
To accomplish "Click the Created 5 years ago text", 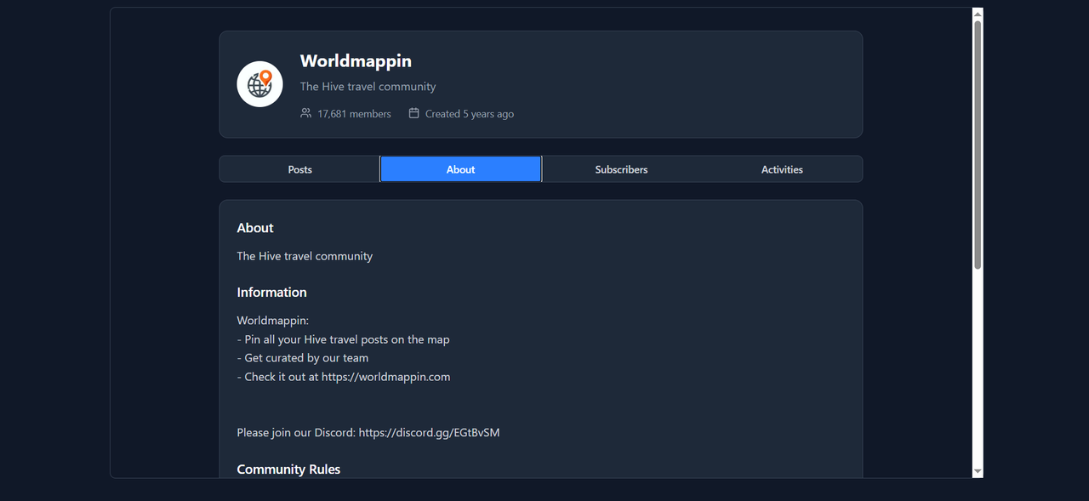I will 470,114.
